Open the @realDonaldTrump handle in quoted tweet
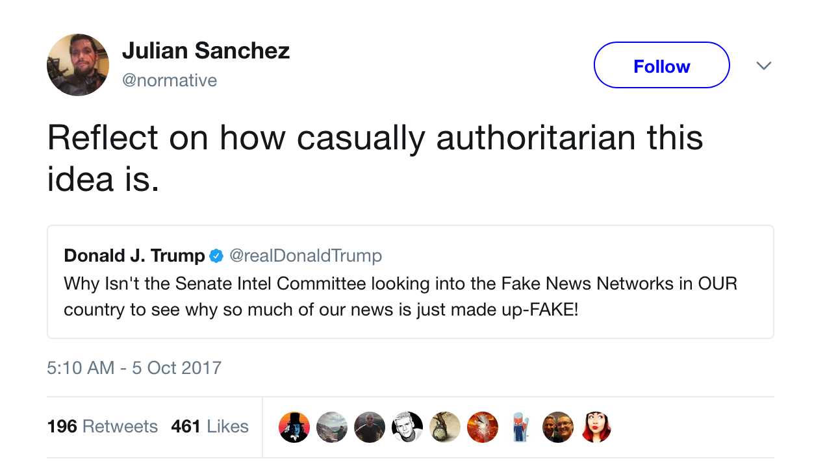Screen dimensions: 825x461 (x=305, y=256)
